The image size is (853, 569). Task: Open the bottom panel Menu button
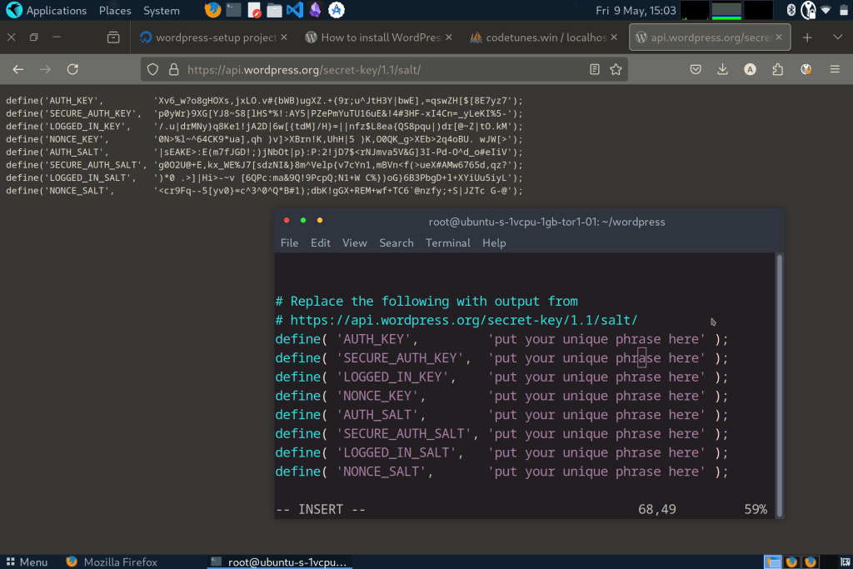tap(27, 562)
